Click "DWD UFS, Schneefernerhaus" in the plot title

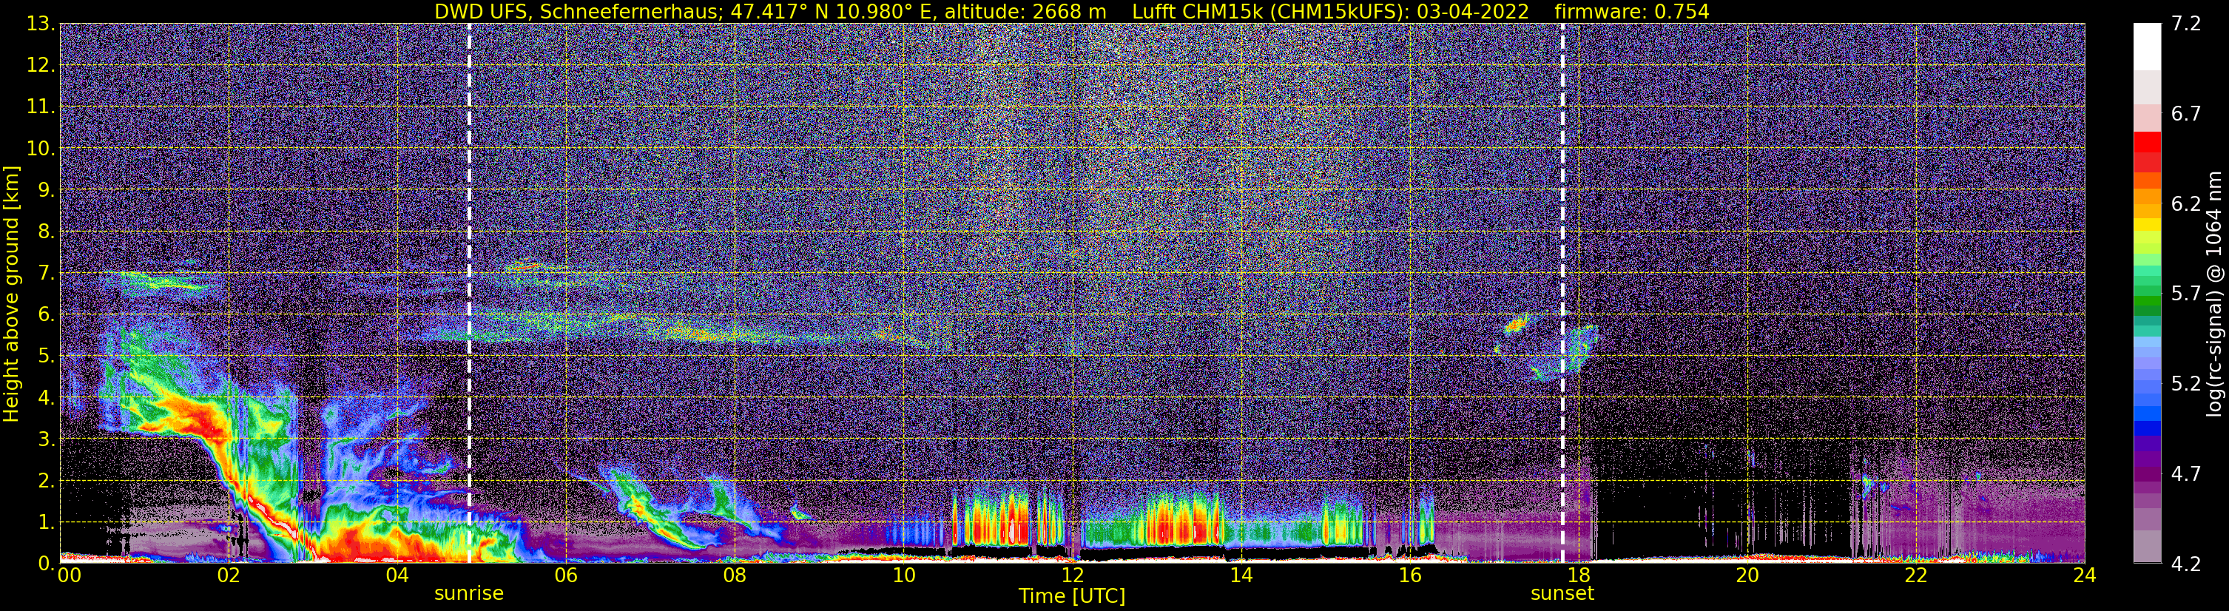pos(578,11)
